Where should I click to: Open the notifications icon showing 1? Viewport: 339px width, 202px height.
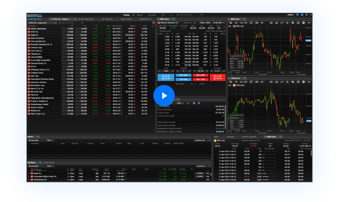point(297,15)
